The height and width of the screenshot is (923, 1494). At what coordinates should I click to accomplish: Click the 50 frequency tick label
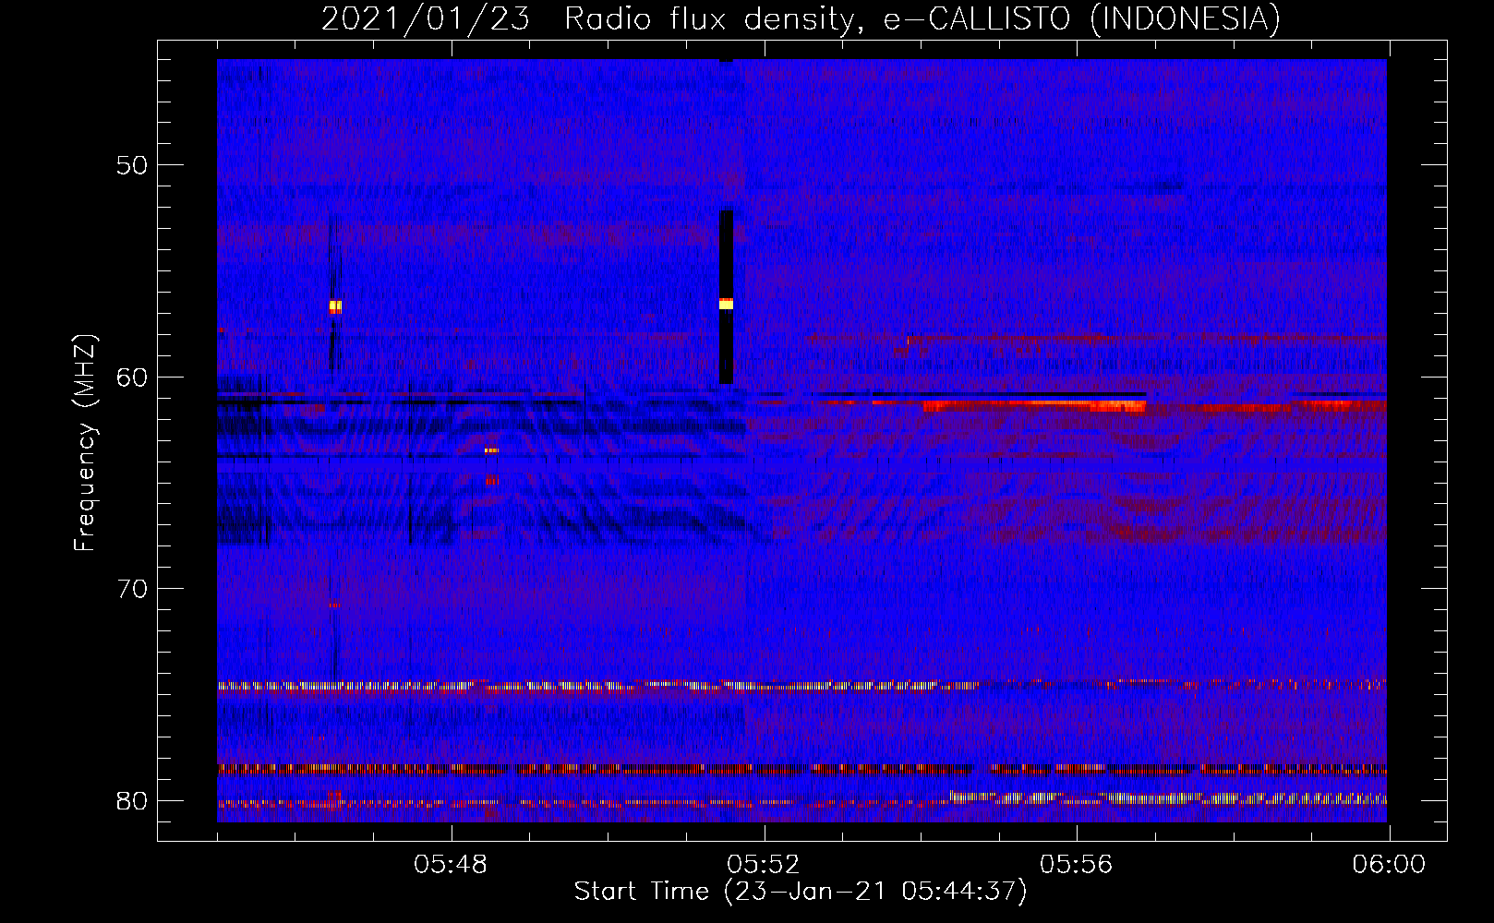pyautogui.click(x=133, y=166)
